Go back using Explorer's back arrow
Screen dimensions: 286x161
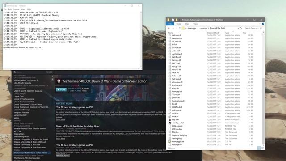tap(169, 28)
